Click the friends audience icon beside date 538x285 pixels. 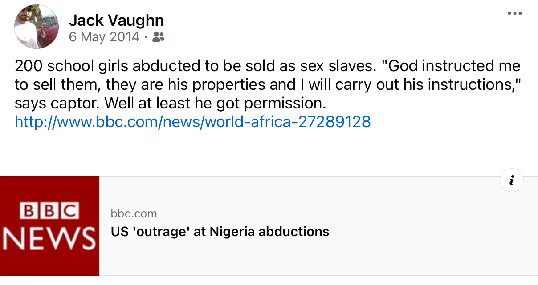(x=158, y=37)
